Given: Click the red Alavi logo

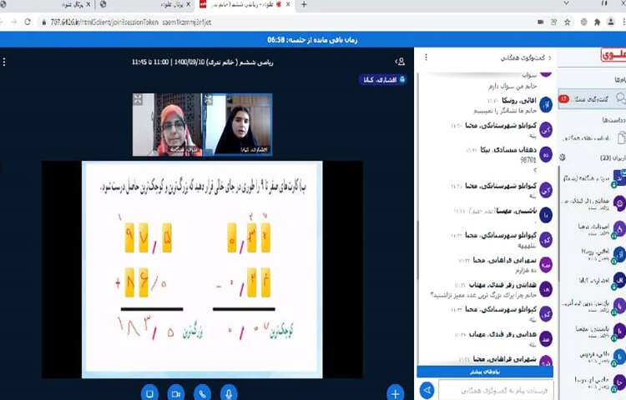Looking at the screenshot, I should click(x=613, y=55).
